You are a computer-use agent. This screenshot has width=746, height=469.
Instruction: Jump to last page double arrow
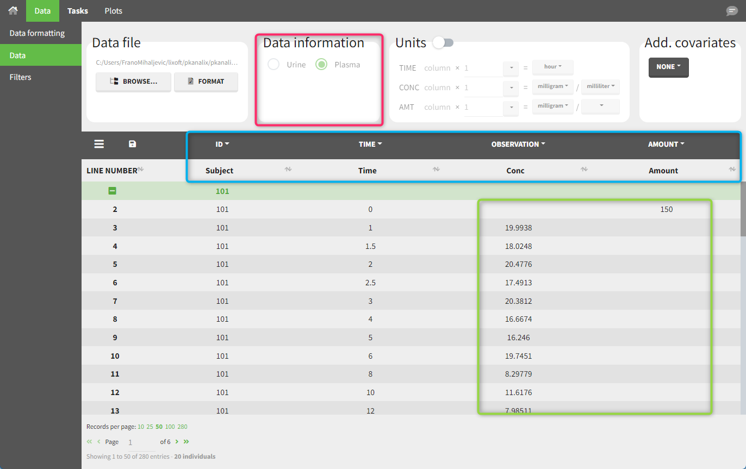click(x=186, y=441)
